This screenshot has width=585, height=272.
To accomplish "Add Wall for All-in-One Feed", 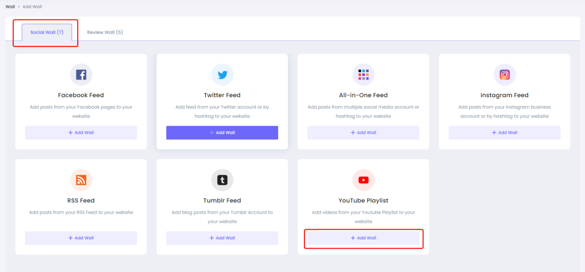I will click(363, 133).
